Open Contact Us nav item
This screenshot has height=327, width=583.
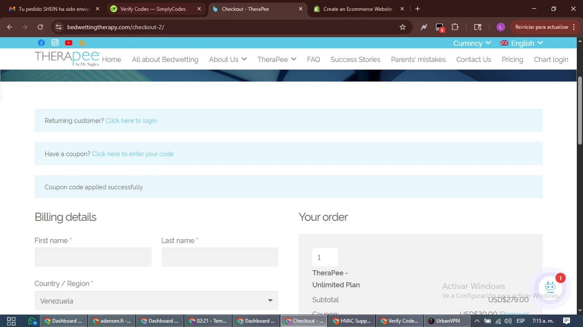point(473,59)
